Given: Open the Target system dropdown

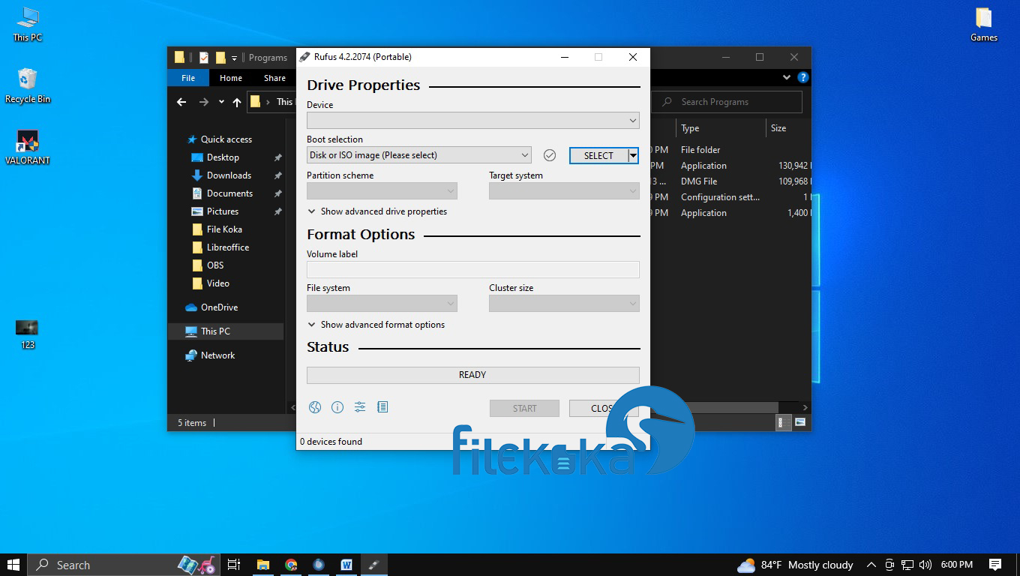Looking at the screenshot, I should tap(564, 191).
